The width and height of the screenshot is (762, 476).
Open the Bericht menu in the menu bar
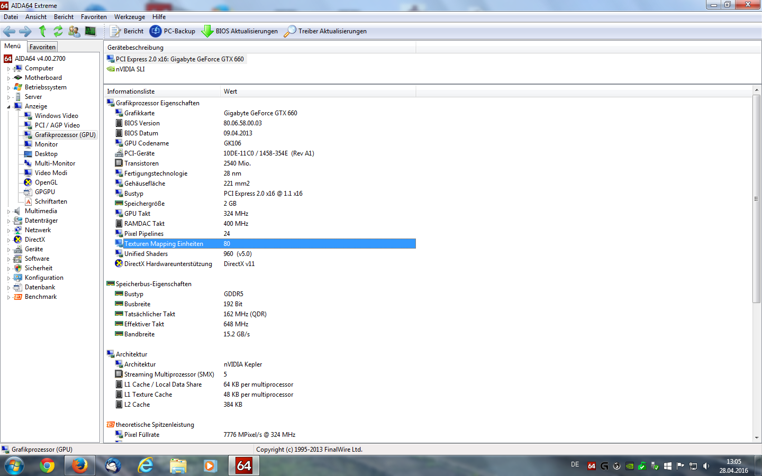[x=63, y=17]
